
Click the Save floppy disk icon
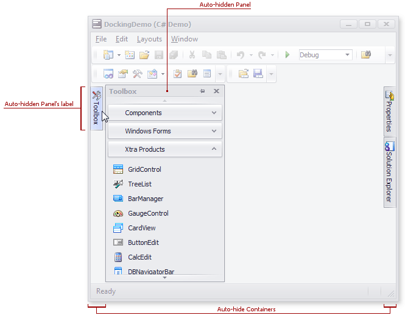(x=159, y=55)
